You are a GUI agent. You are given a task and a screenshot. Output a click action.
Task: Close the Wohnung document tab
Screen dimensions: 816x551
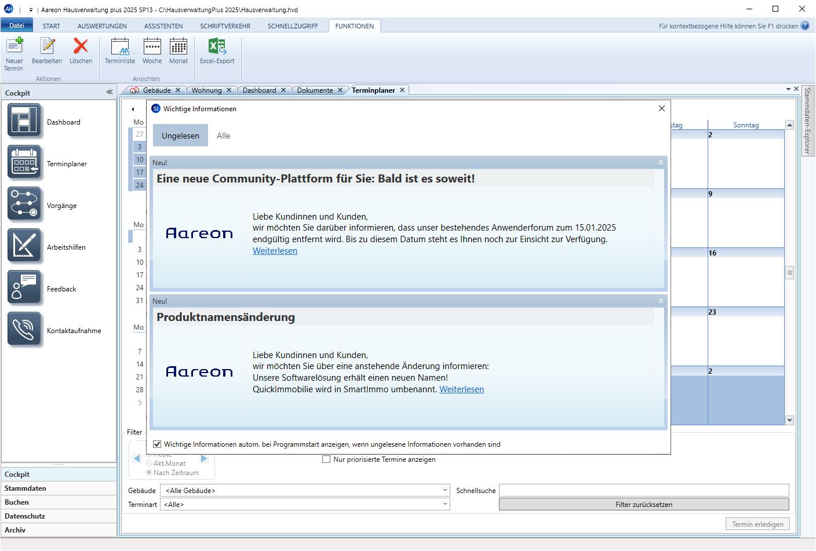click(229, 90)
